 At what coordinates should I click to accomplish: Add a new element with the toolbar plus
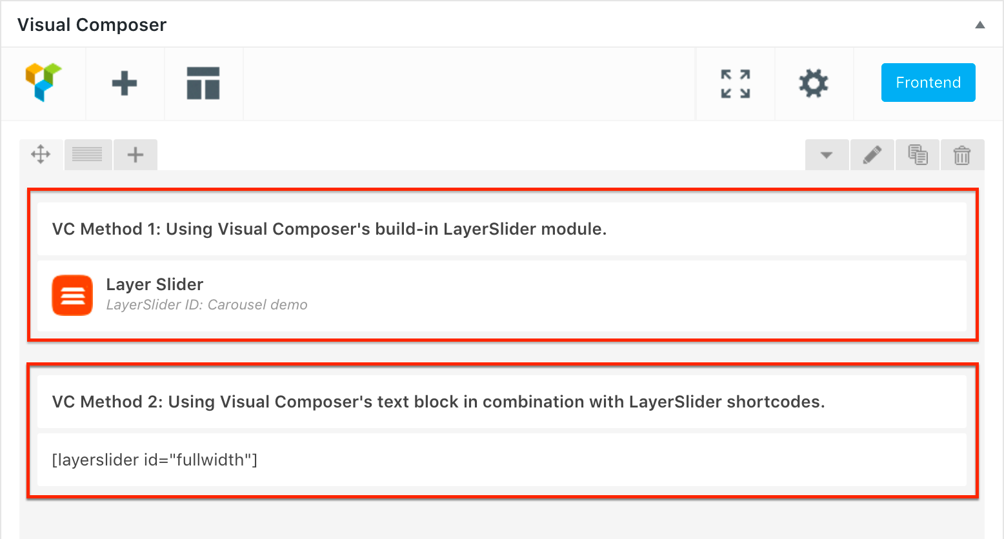[125, 83]
